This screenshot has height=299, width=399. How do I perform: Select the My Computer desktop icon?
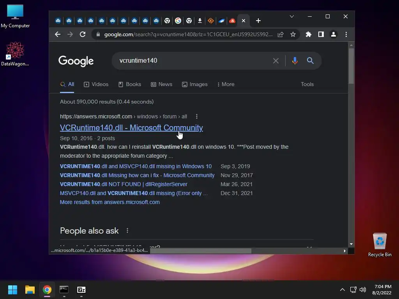tap(15, 16)
